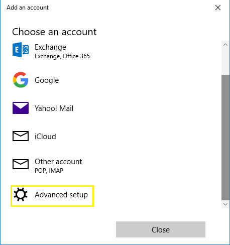Click the envelope icon beside iCloud
The width and height of the screenshot is (230, 245).
21,136
